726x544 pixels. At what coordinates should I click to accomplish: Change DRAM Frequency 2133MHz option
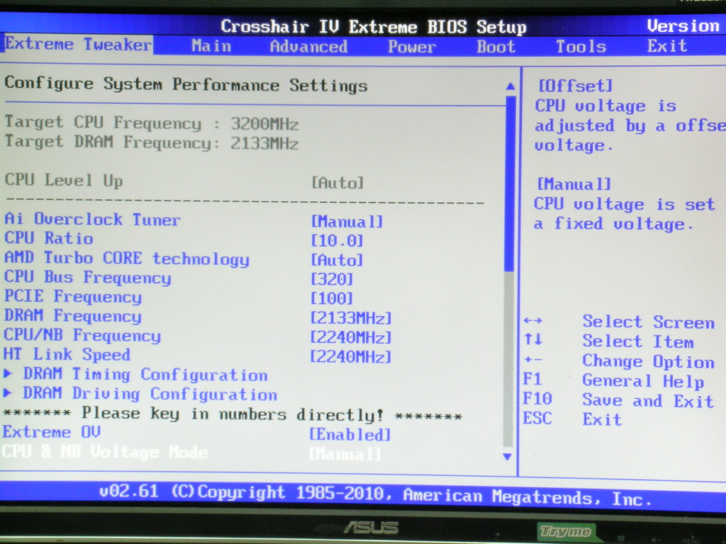tap(351, 318)
